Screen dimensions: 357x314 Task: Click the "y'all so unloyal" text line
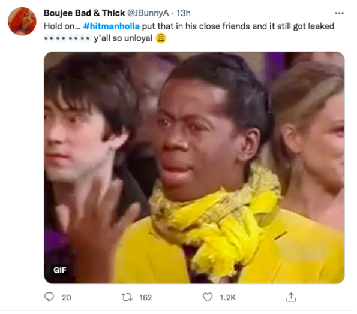pyautogui.click(x=123, y=38)
